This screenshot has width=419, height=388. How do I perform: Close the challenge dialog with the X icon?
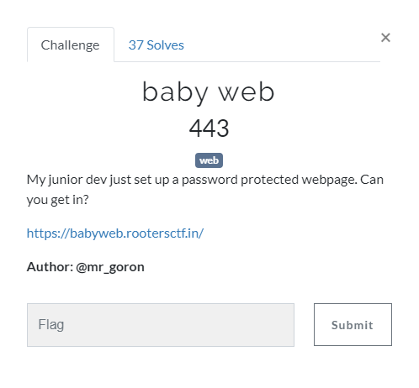[x=385, y=38]
